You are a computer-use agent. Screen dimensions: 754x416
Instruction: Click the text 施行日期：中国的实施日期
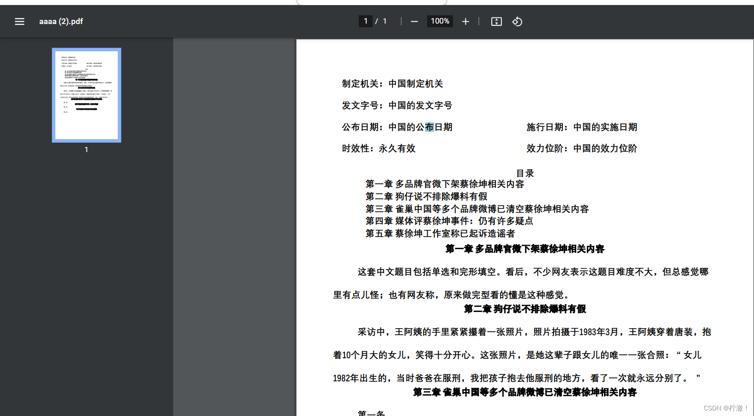(x=582, y=127)
